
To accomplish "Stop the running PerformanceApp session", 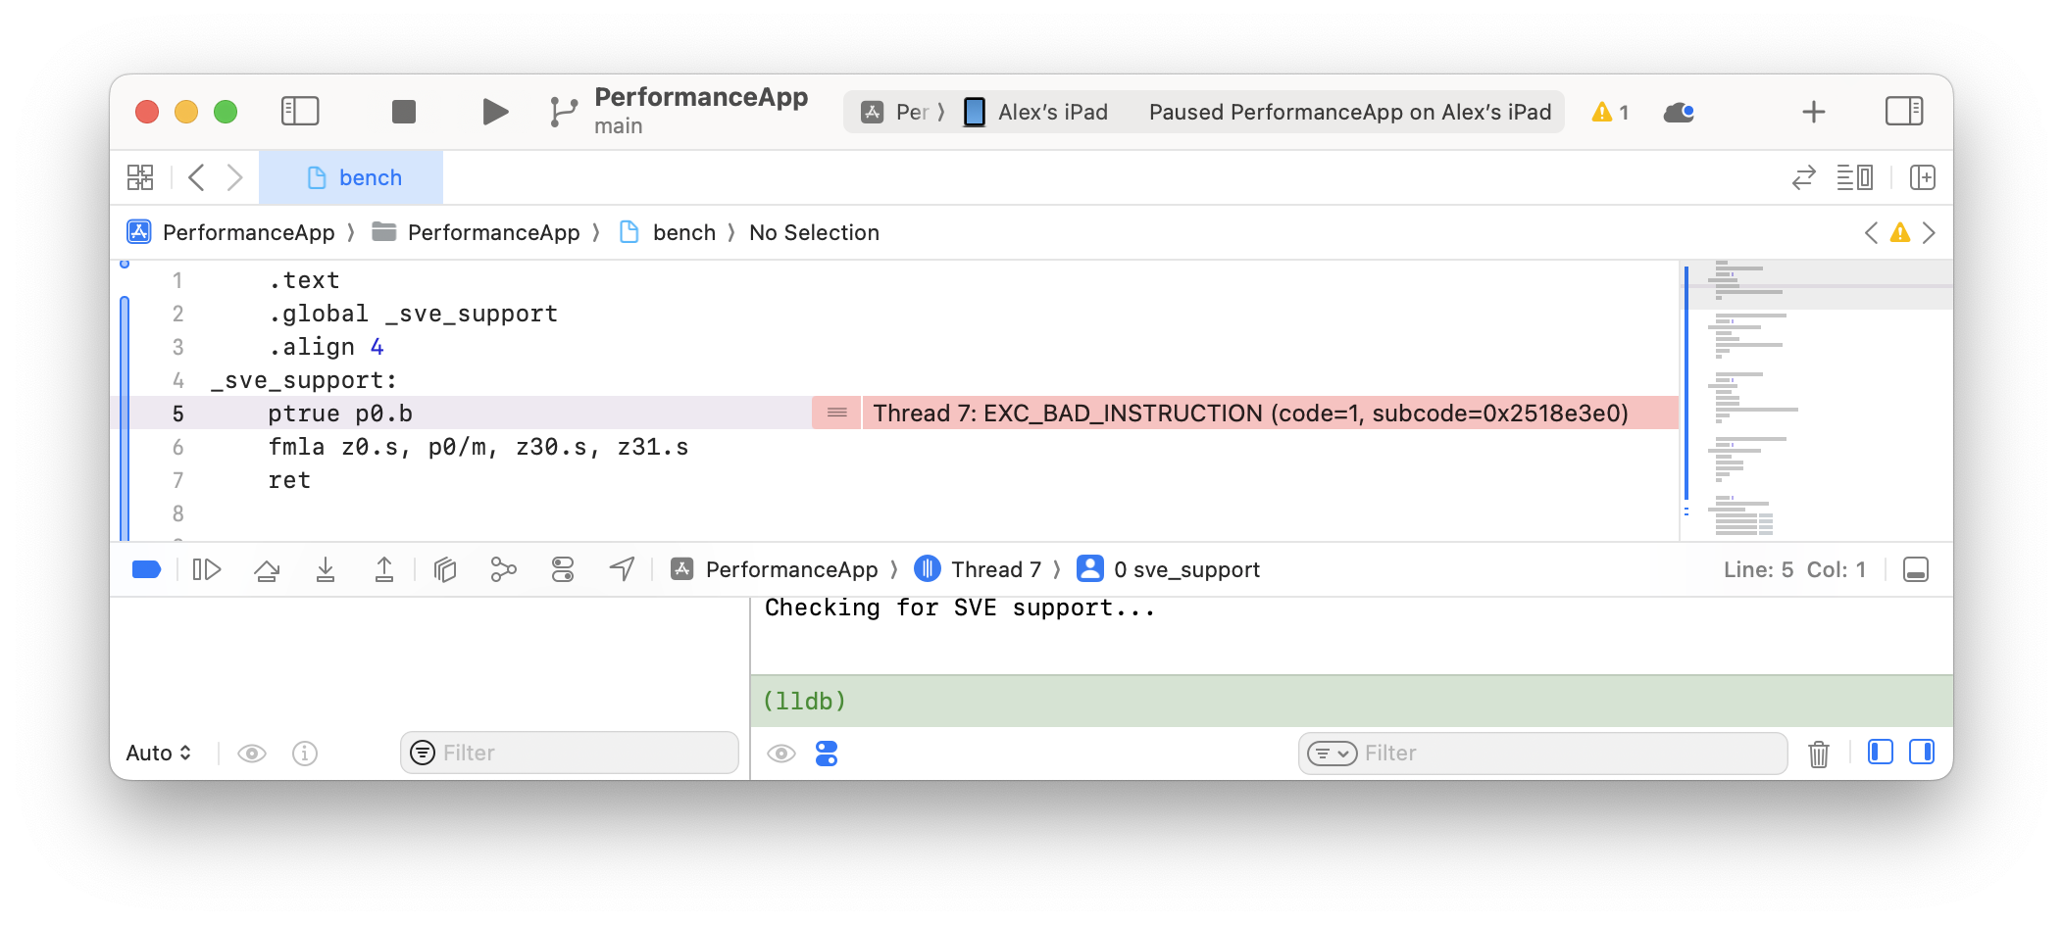I will (x=403, y=112).
